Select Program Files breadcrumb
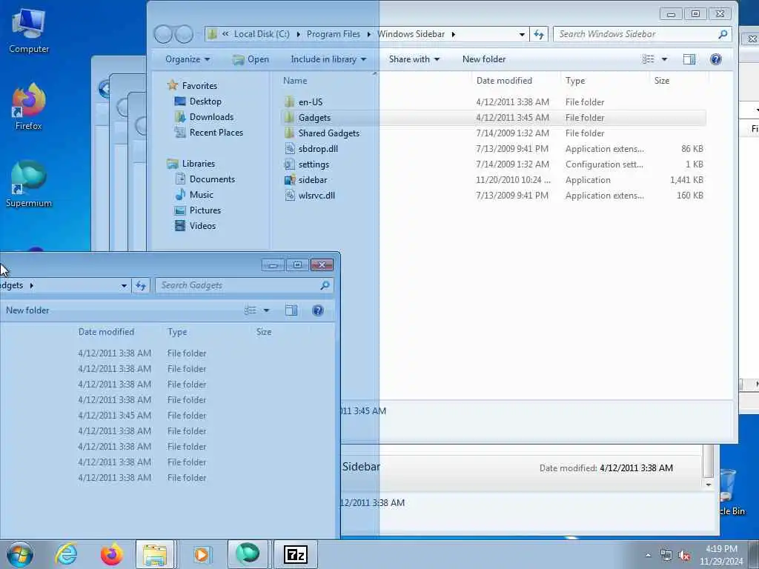This screenshot has width=759, height=569. point(334,34)
